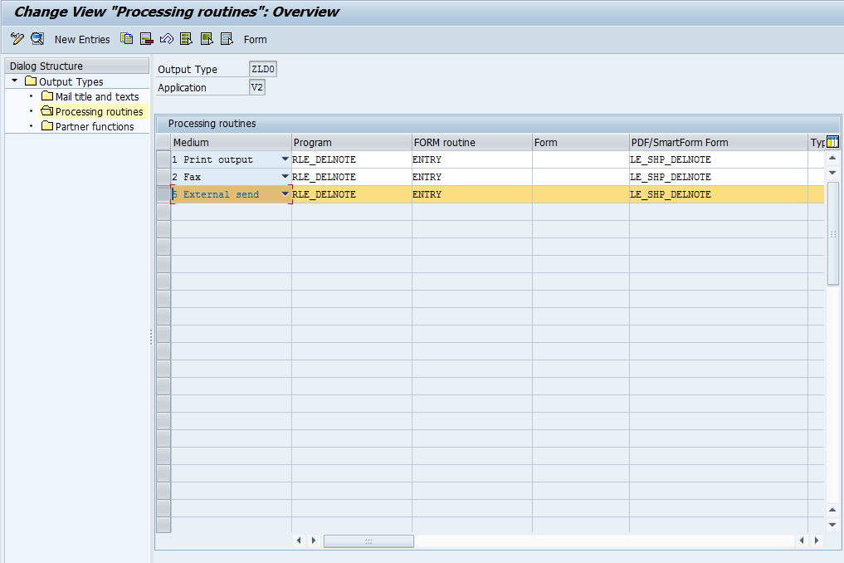The height and width of the screenshot is (563, 844).
Task: Click right arrow next to scrollbar start
Action: (x=314, y=541)
